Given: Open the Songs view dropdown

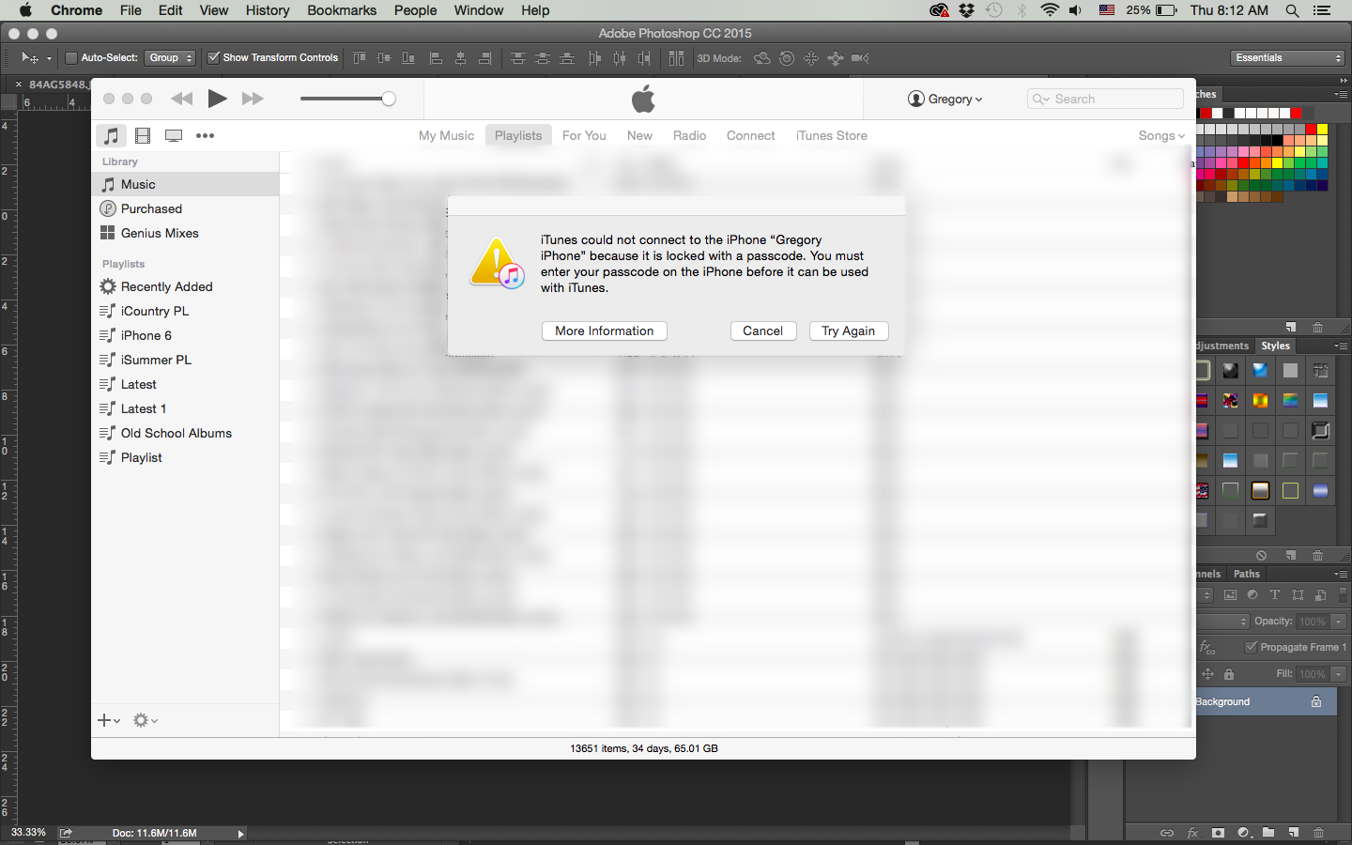Looking at the screenshot, I should (x=1161, y=135).
